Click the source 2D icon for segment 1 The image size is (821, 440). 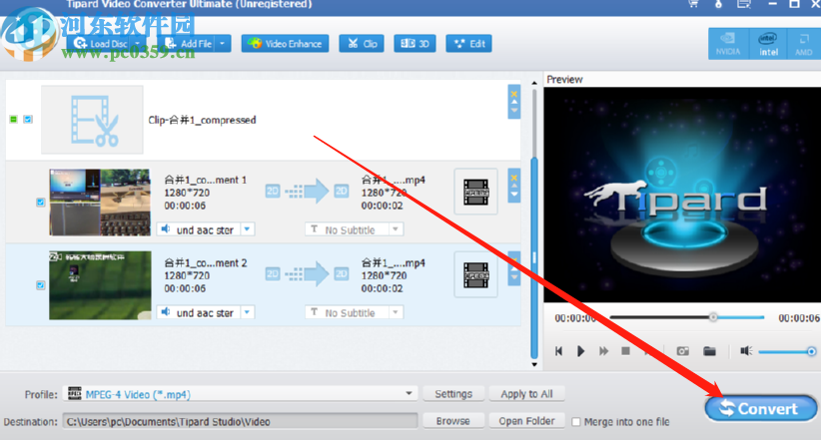point(273,191)
